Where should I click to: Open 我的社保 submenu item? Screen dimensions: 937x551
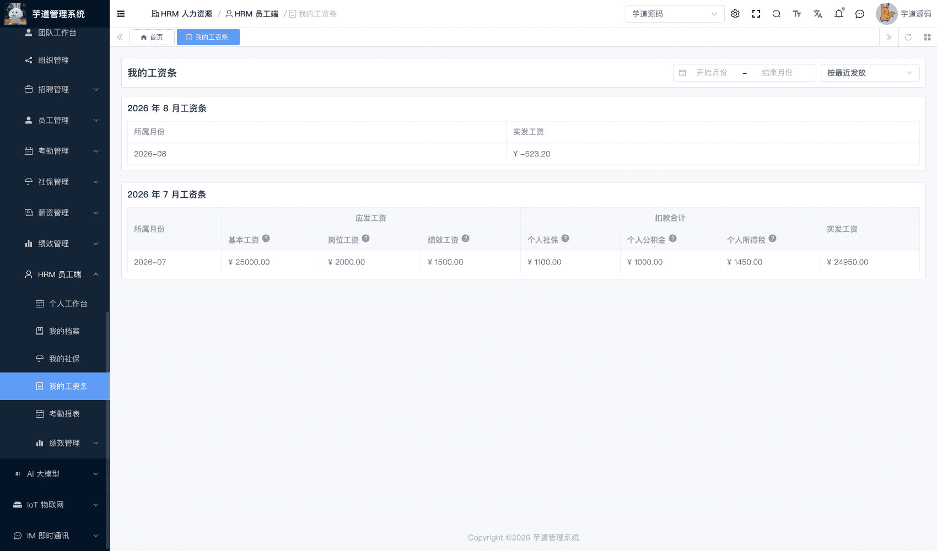(x=55, y=359)
